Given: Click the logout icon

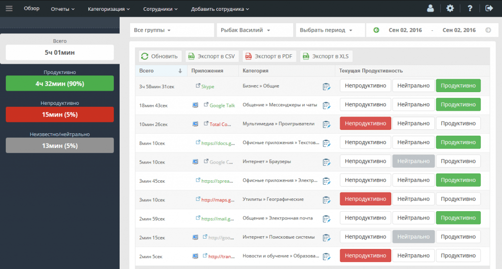Looking at the screenshot, I should (x=489, y=8).
